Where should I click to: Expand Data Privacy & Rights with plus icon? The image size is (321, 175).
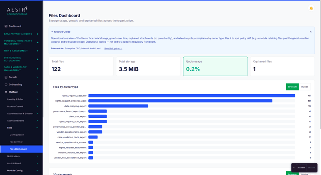[37, 34]
